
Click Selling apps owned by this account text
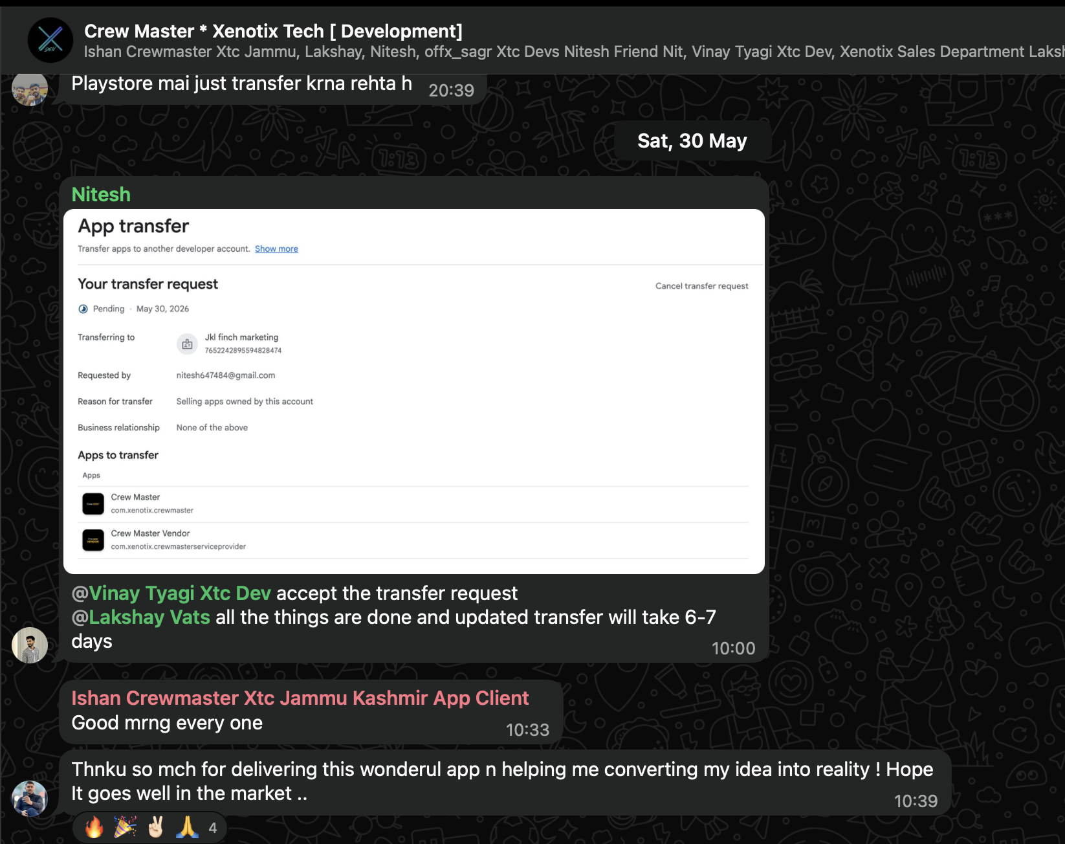click(x=245, y=401)
